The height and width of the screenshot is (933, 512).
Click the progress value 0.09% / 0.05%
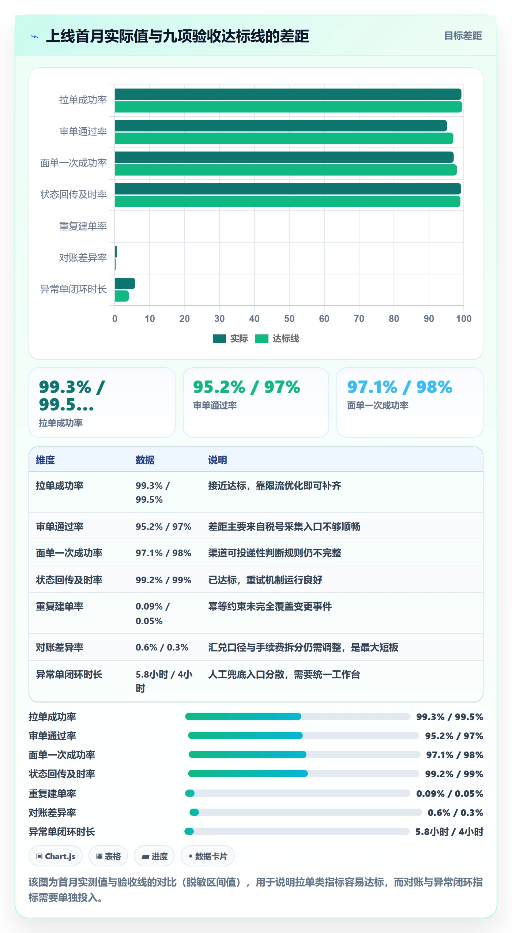tap(449, 793)
